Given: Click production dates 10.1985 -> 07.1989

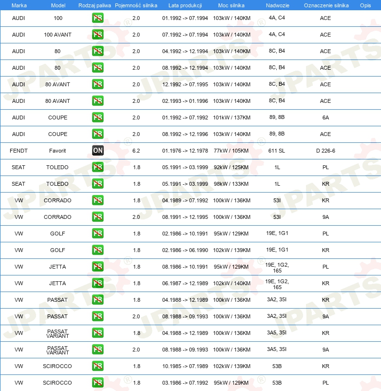Looking at the screenshot, I should (x=185, y=366).
